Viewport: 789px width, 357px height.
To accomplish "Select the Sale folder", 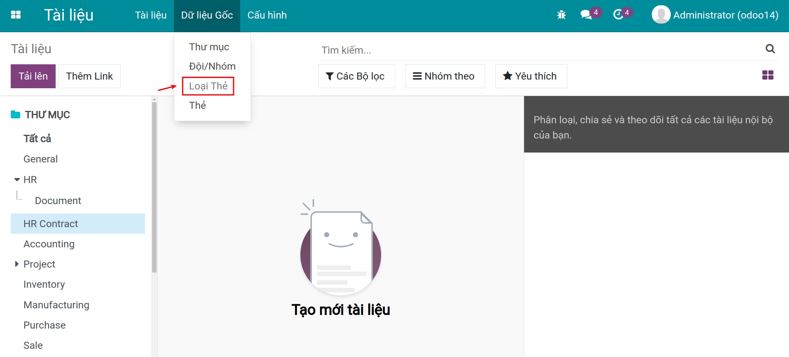I will (x=33, y=345).
